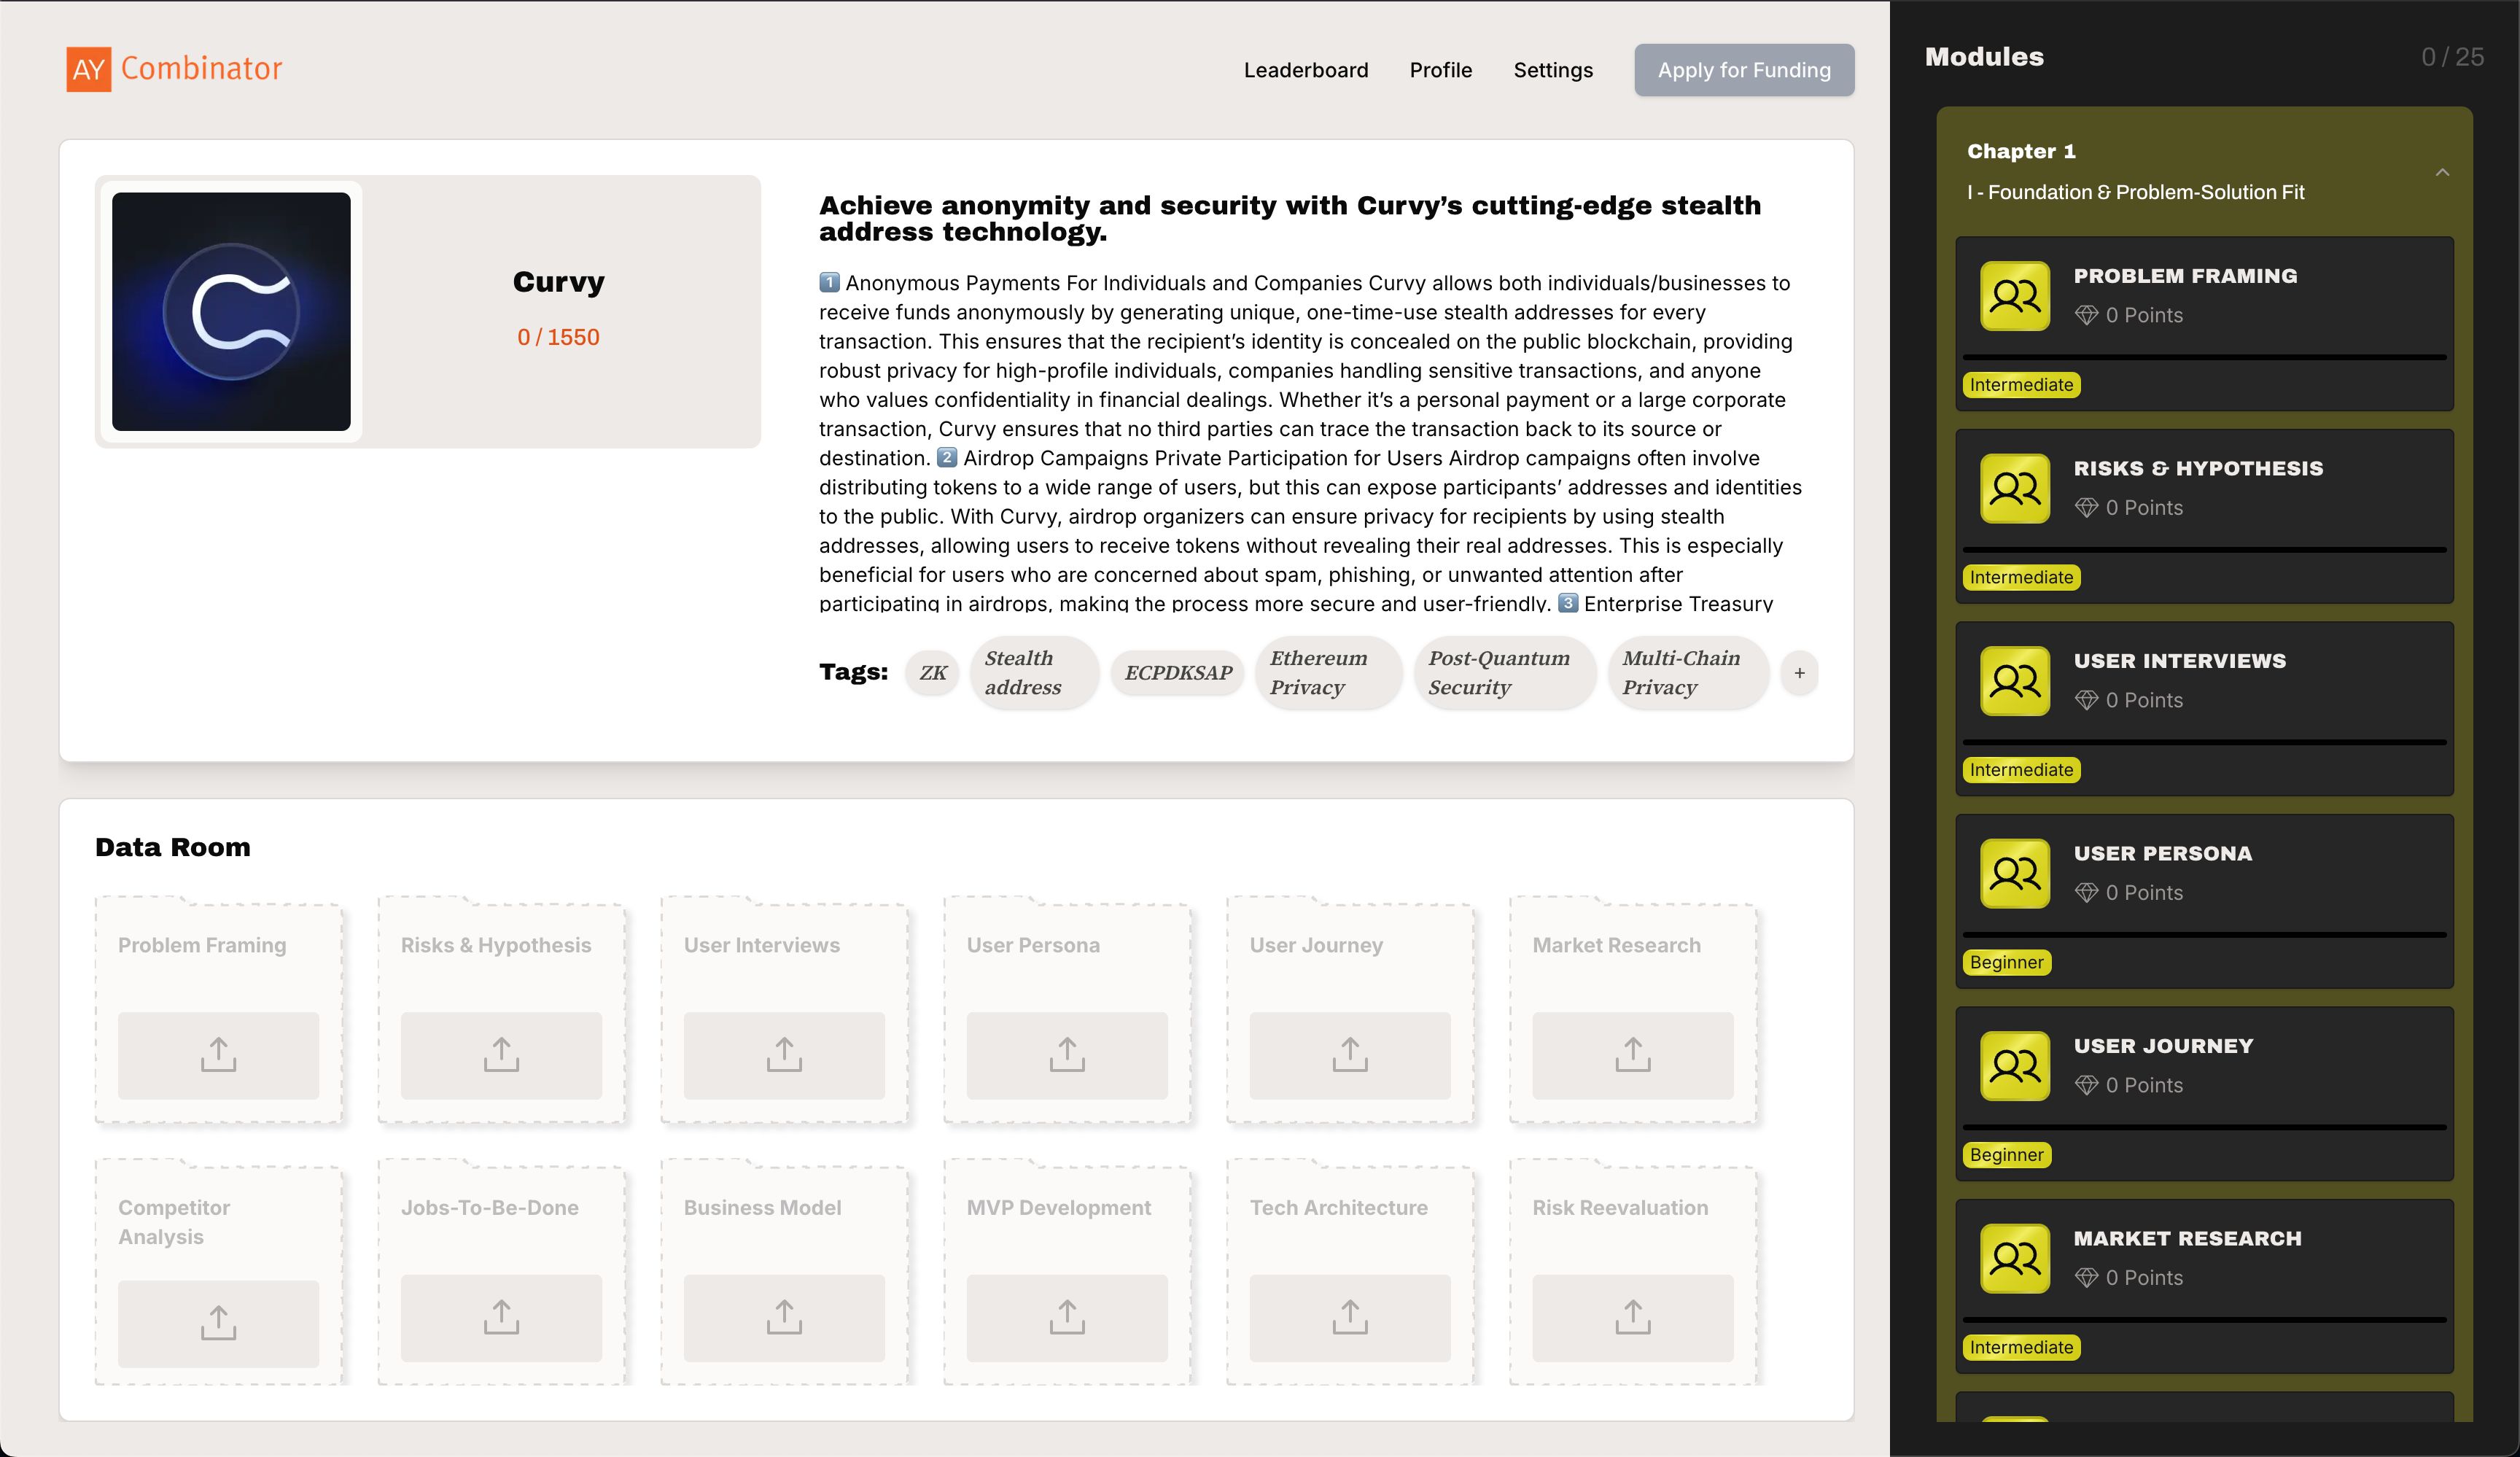
Task: Click User Interviews module progress bar
Action: coord(2204,742)
